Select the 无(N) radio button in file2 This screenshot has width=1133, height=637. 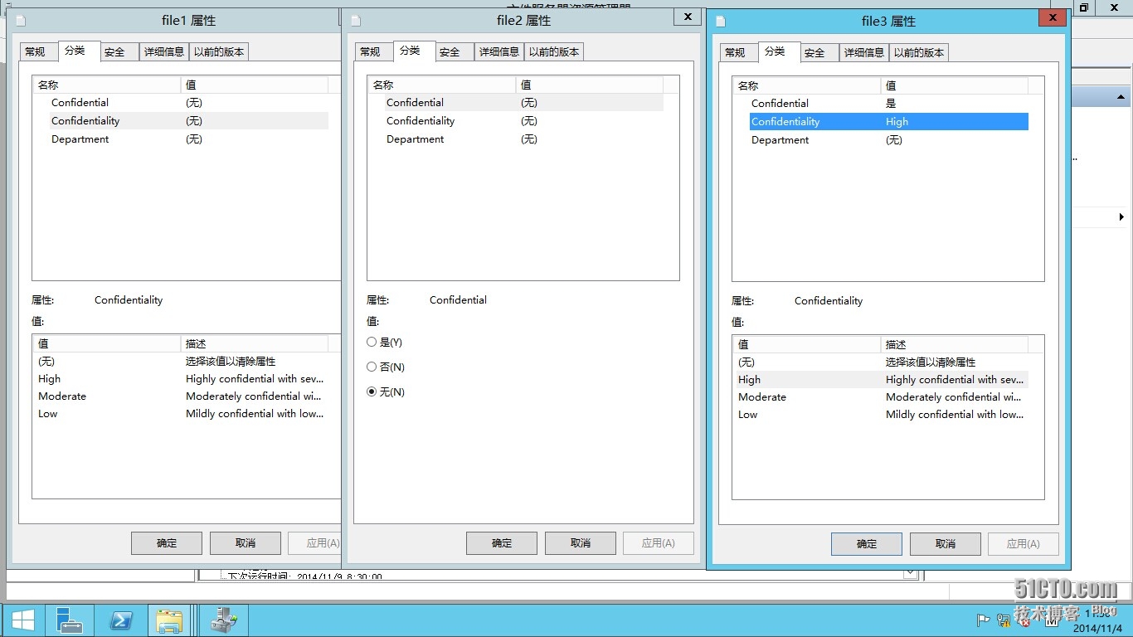coord(385,391)
